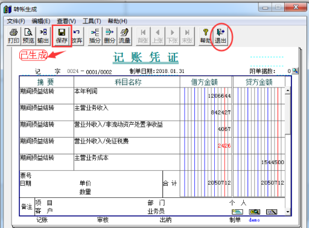Open the 工具(T) menu
Viewport: 309px width, 228px height.
92,21
